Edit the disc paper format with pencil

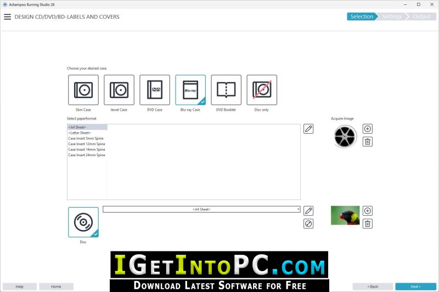point(308,211)
